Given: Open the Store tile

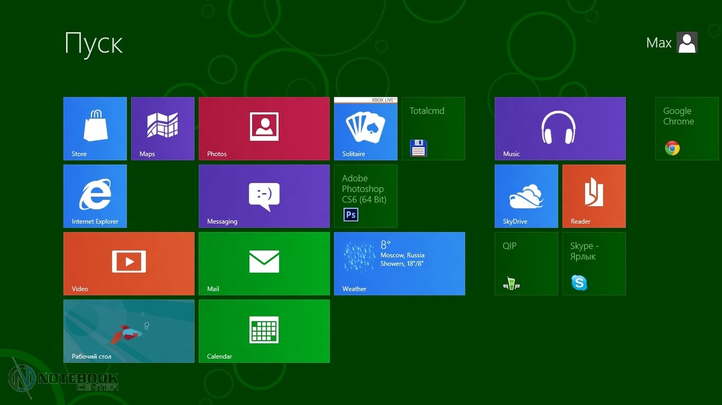Looking at the screenshot, I should click(x=95, y=128).
